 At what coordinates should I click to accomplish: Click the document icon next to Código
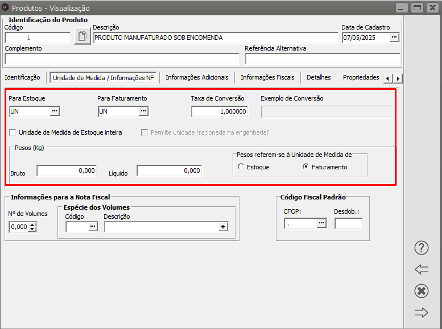click(x=82, y=38)
